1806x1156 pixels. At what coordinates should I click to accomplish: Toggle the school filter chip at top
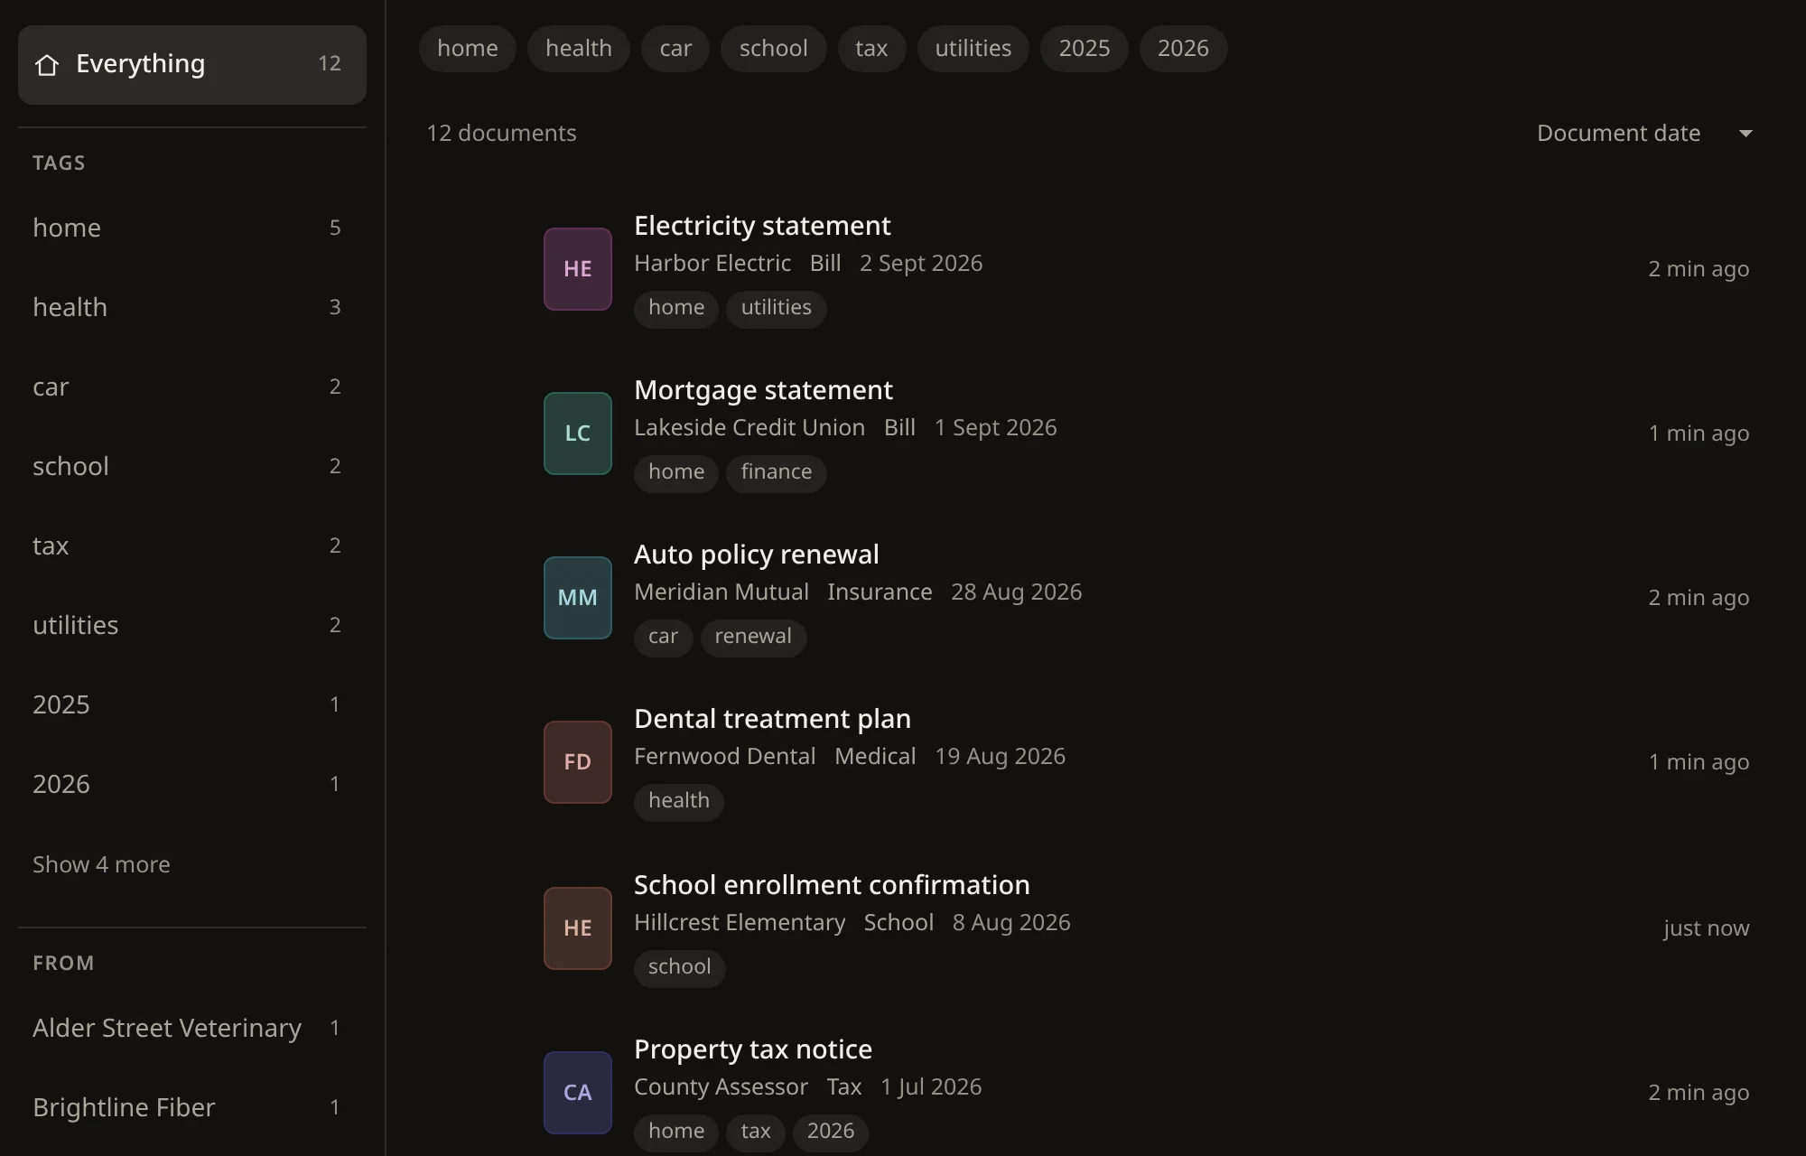[774, 49]
